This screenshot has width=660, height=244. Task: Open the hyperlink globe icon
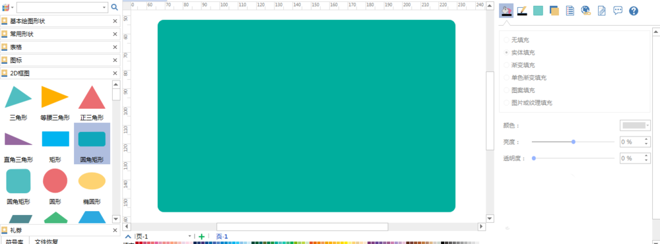coord(585,11)
